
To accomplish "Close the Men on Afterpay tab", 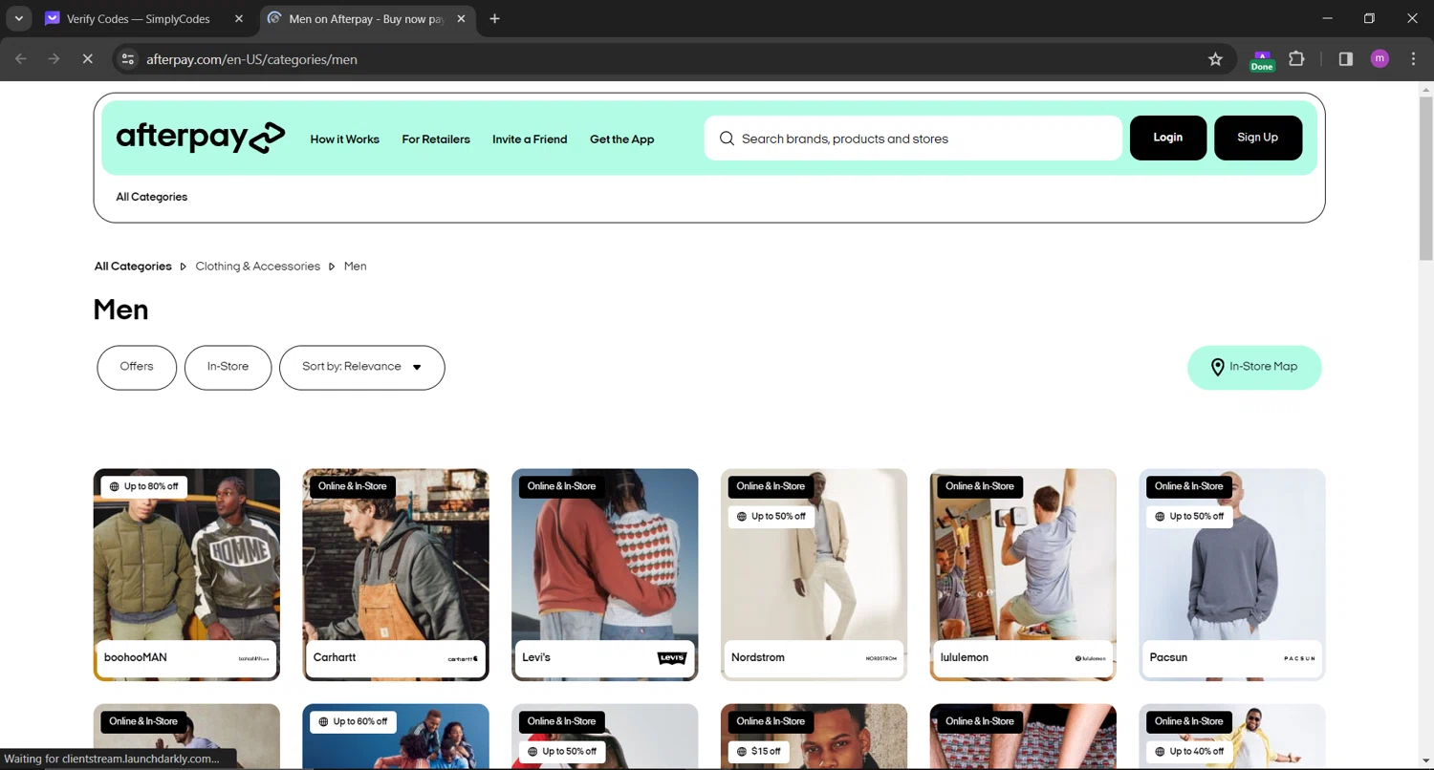I will [x=462, y=19].
